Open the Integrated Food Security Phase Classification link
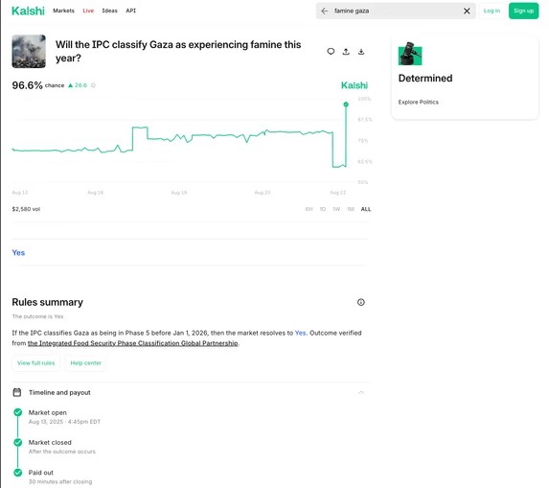 coord(132,343)
